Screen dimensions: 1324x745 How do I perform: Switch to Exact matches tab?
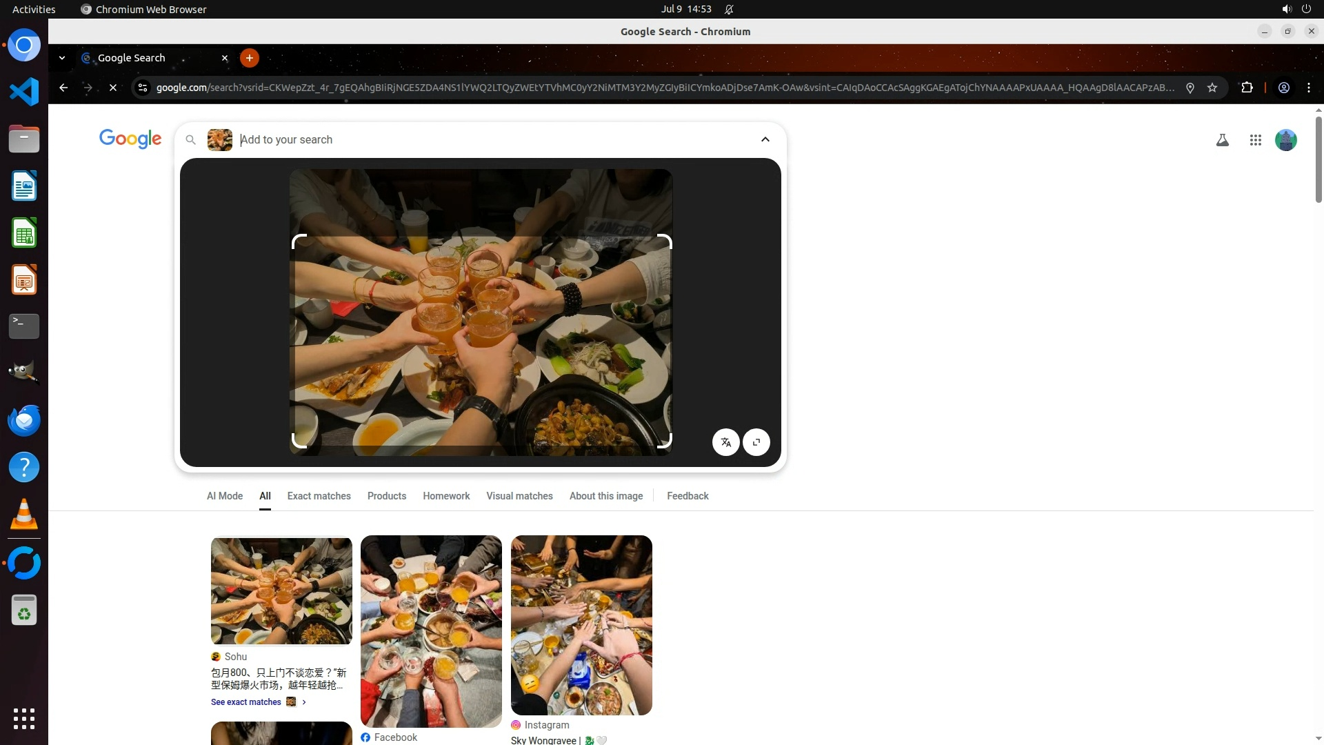pyautogui.click(x=319, y=496)
